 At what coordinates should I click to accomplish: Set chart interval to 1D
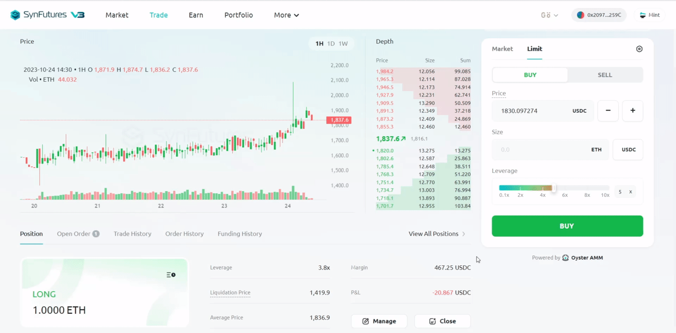(x=331, y=44)
